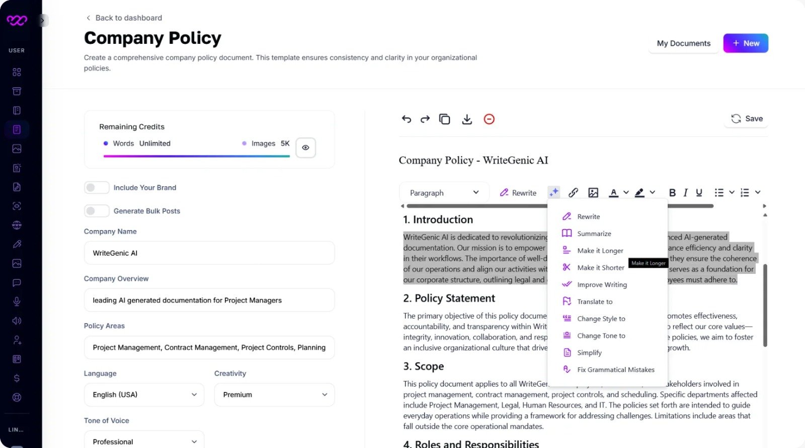
Task: Click the Words credits progress bar
Action: coord(197,156)
